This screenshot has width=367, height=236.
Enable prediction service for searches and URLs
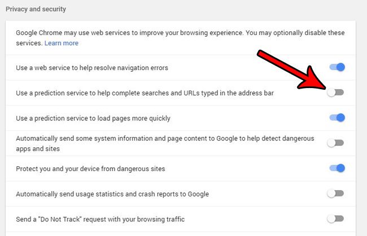(335, 93)
